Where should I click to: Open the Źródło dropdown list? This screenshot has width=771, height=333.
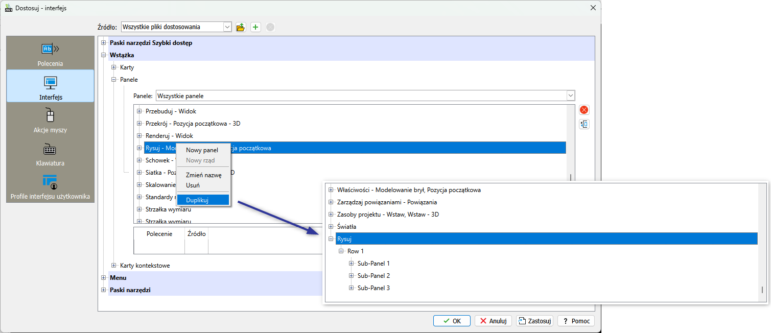(x=227, y=27)
